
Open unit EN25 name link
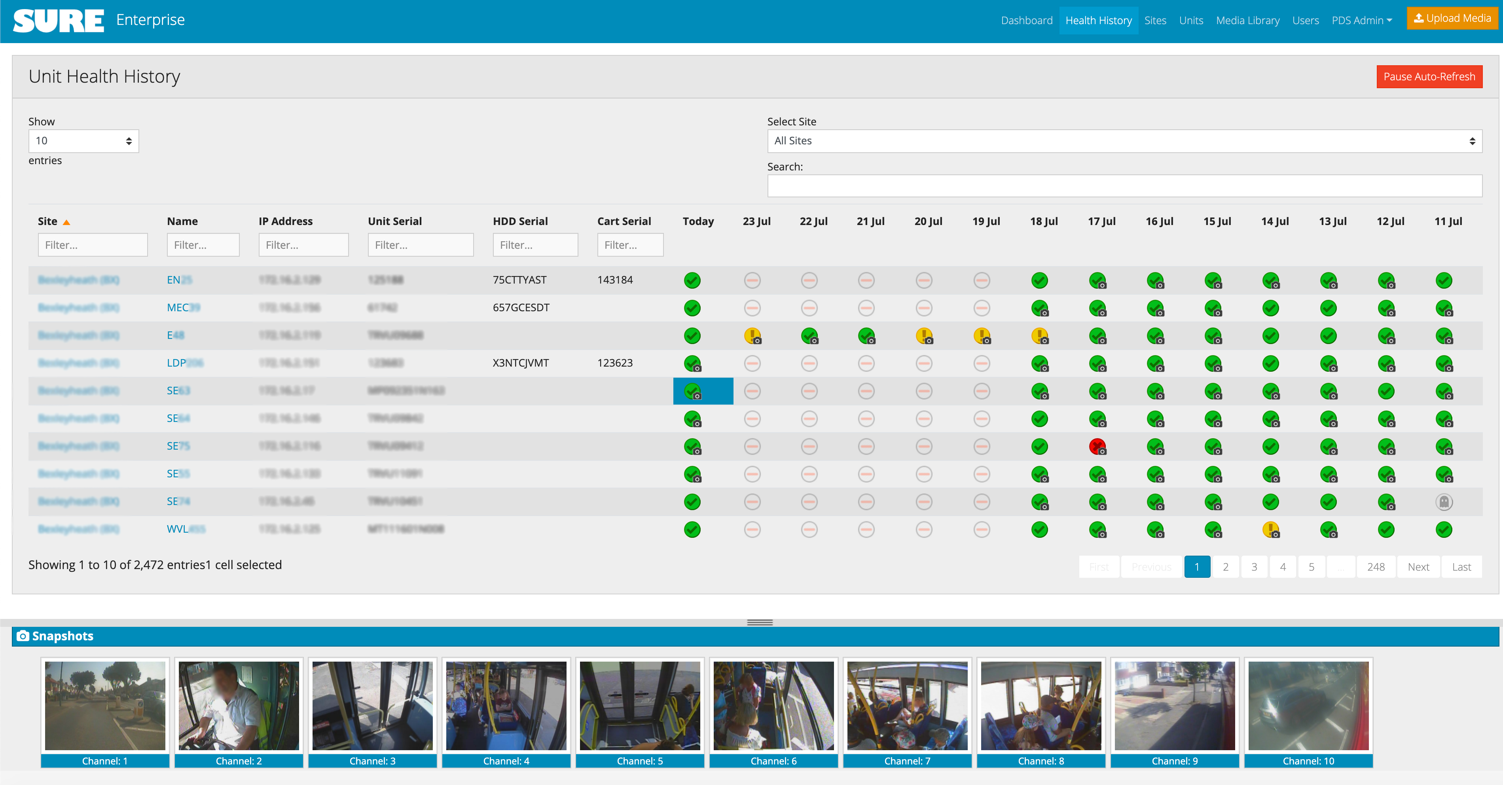click(179, 280)
